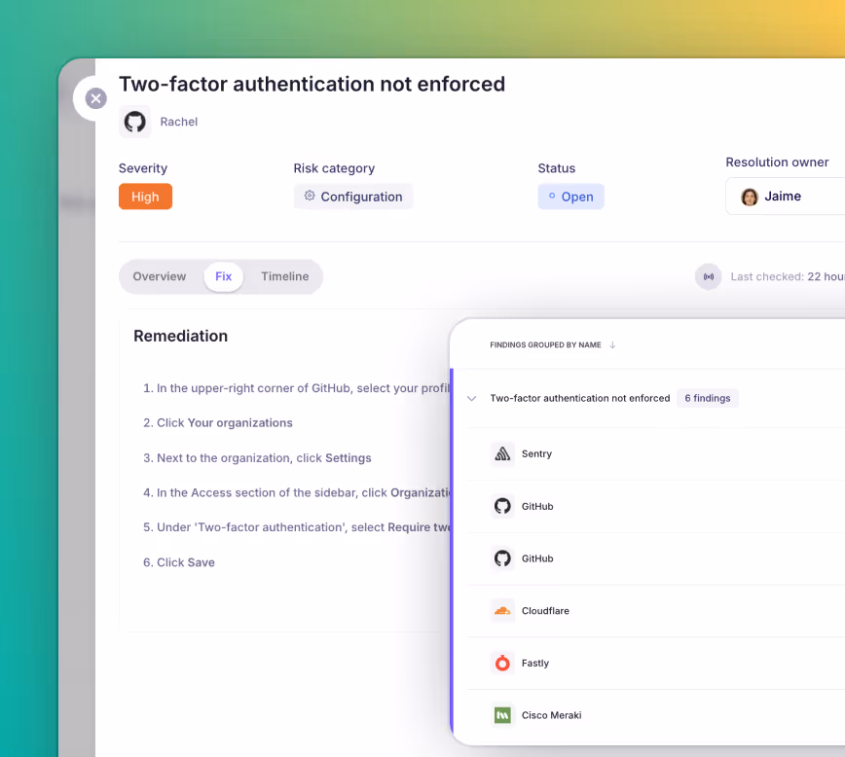Switch to the Overview tab

click(x=160, y=276)
